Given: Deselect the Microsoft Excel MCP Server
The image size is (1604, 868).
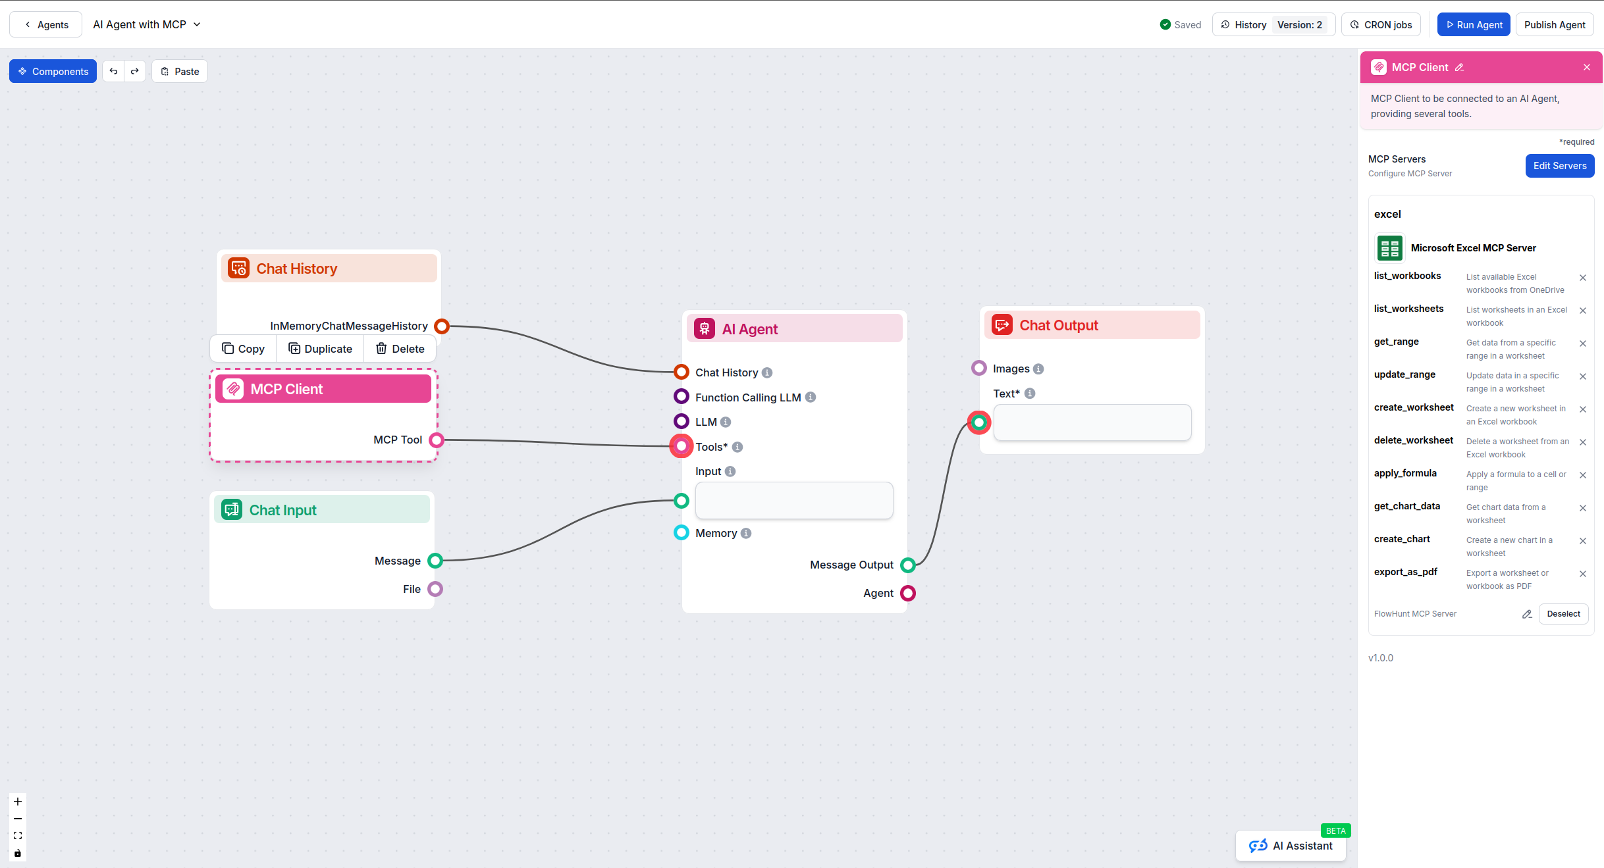Looking at the screenshot, I should pyautogui.click(x=1563, y=614).
